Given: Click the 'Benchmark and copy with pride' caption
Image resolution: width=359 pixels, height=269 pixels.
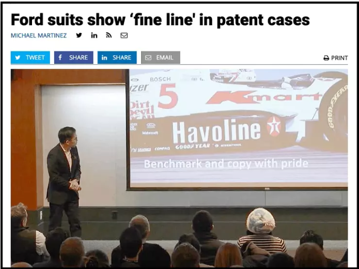Looking at the screenshot, I should 226,164.
